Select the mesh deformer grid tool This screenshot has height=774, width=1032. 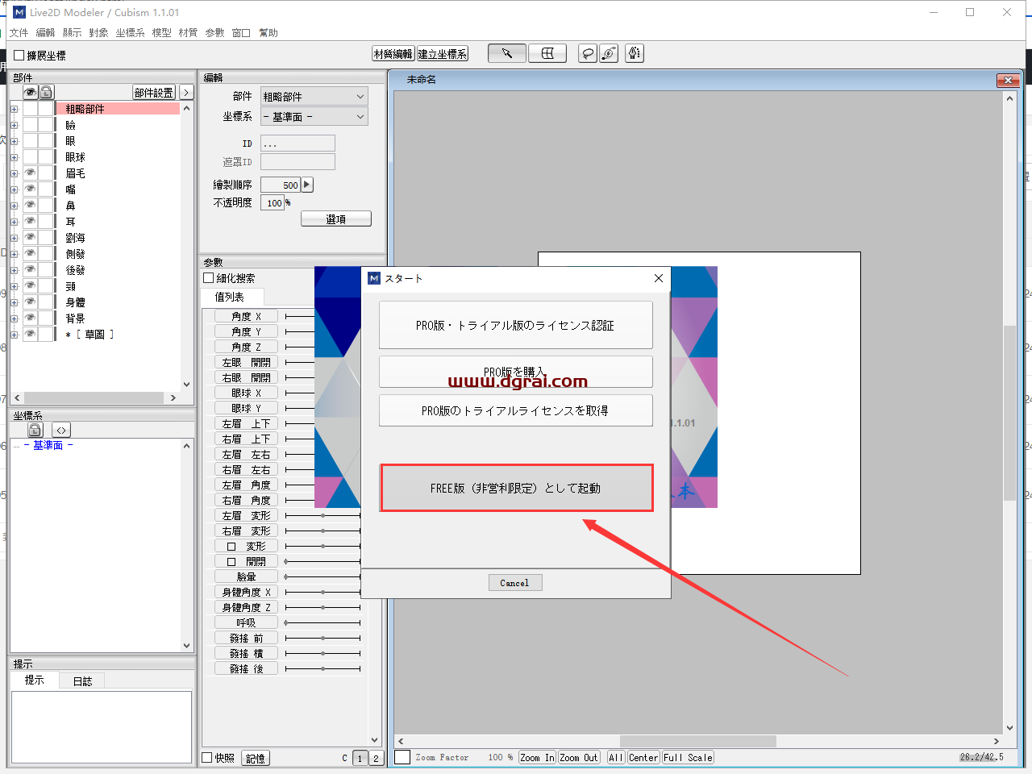point(547,53)
